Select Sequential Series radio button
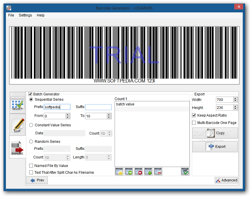 point(31,99)
